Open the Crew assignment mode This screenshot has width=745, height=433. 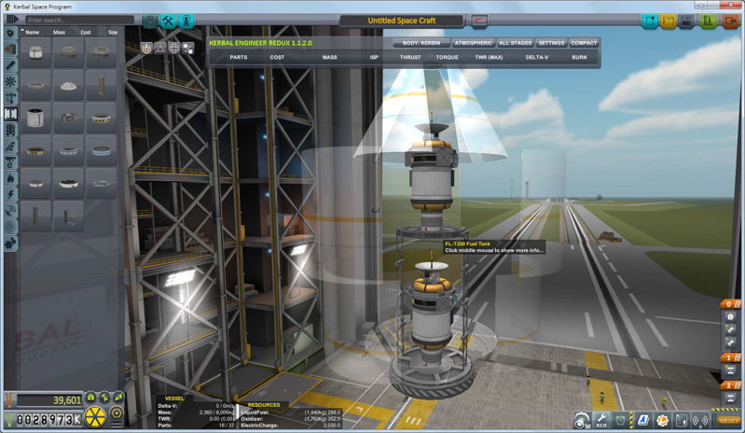coord(186,21)
